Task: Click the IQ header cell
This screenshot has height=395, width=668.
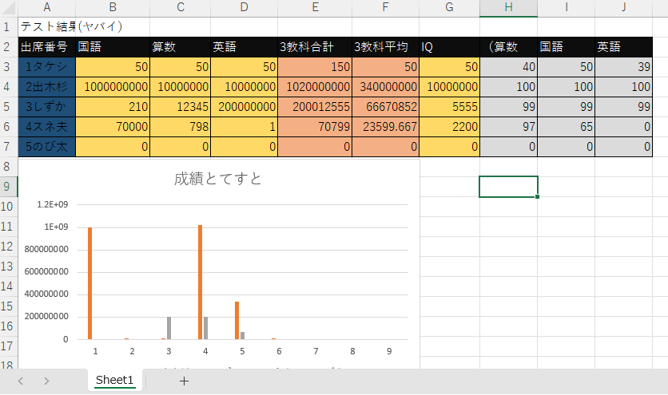Action: coord(449,47)
